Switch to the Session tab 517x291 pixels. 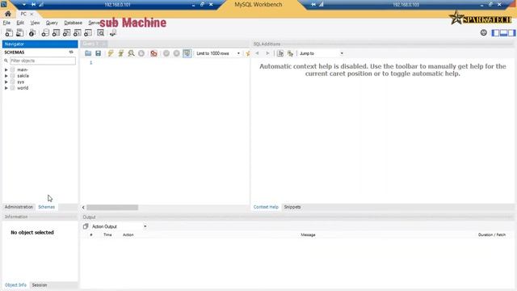(x=40, y=285)
